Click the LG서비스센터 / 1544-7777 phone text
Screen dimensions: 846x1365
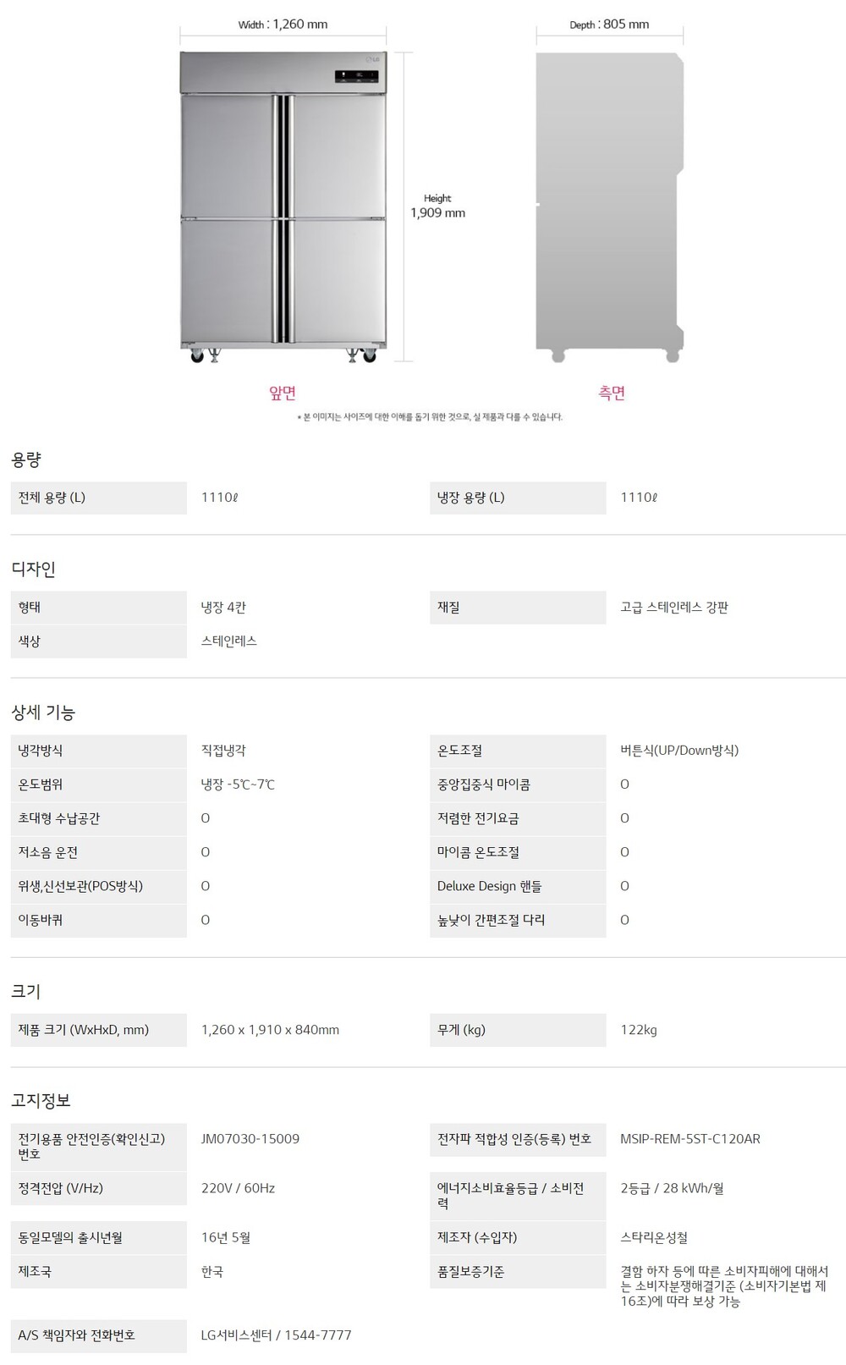click(276, 1335)
